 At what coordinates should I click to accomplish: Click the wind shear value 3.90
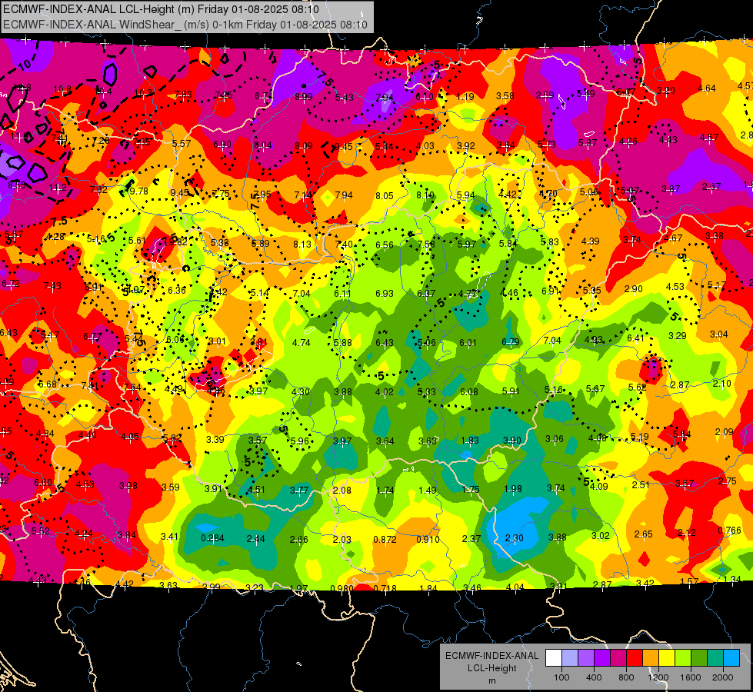512,441
